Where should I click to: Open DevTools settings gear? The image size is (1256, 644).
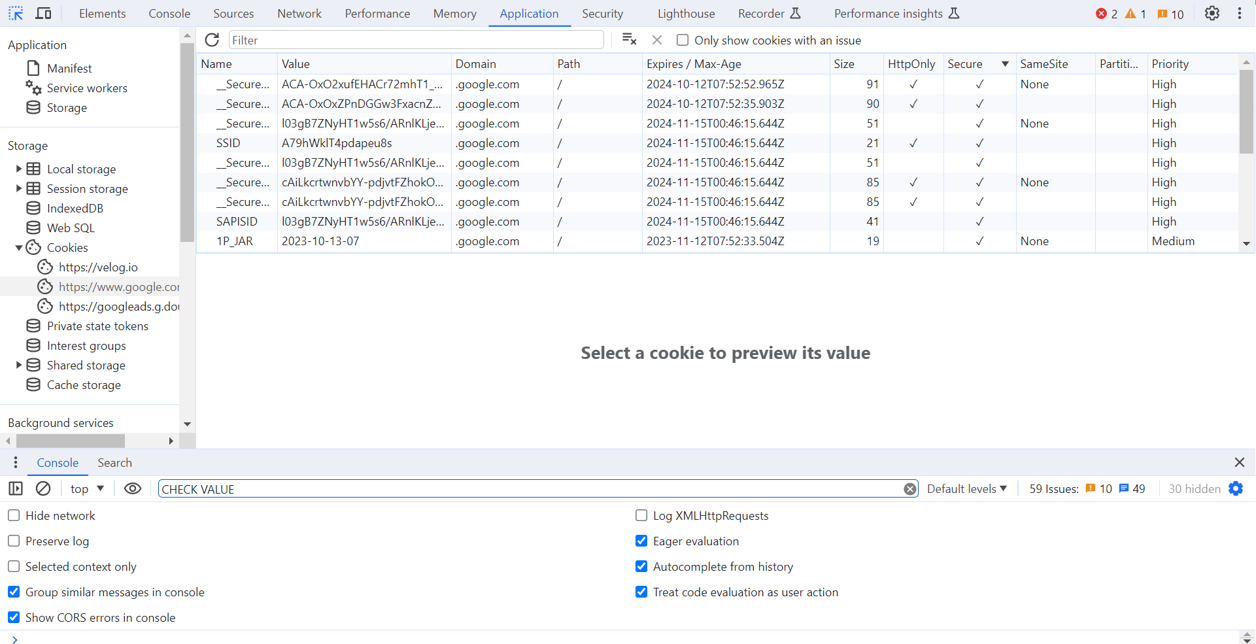1212,13
